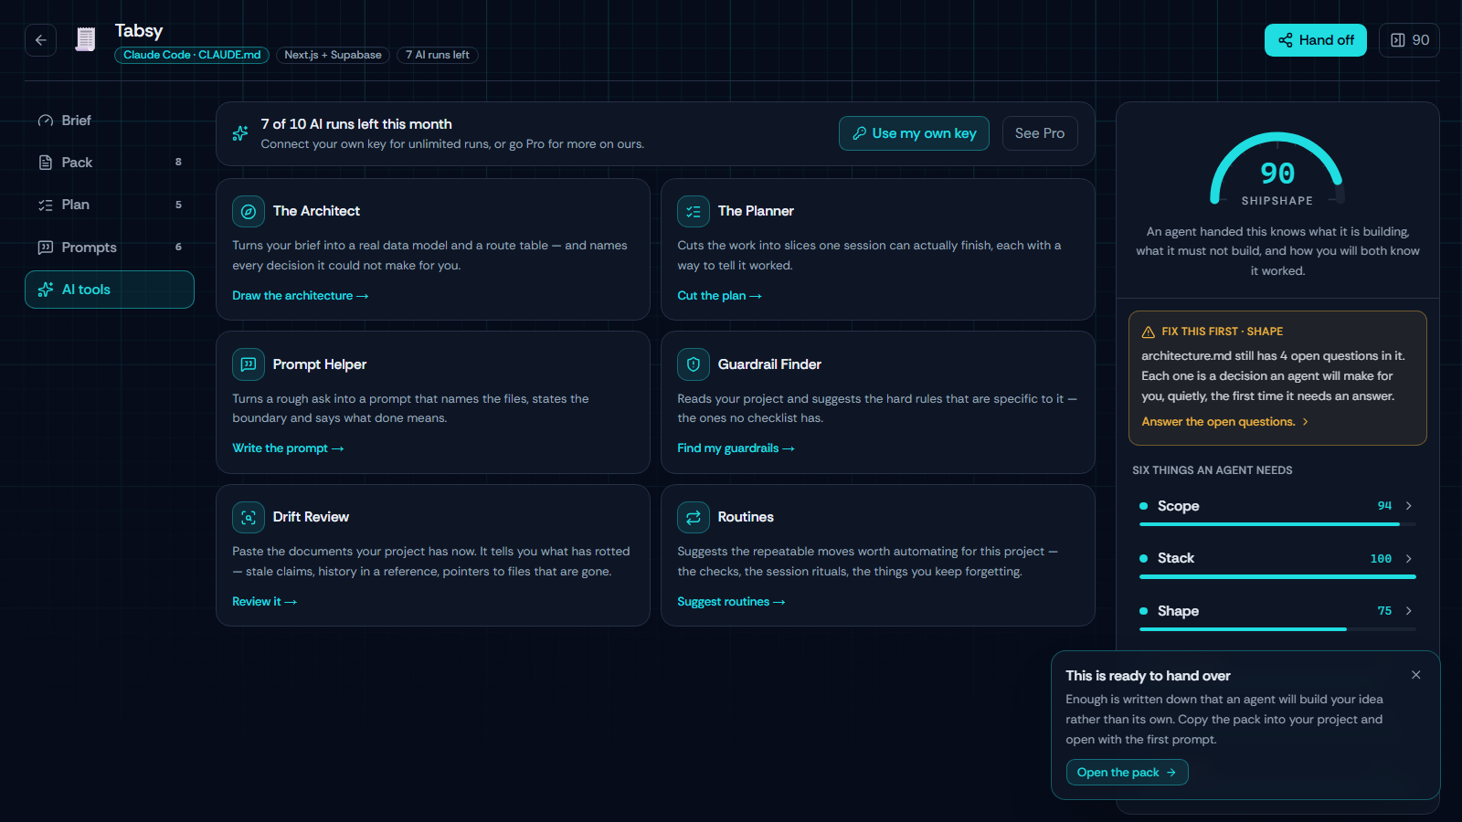Viewport: 1462px width, 822px height.
Task: Click The Planner checklist icon
Action: (x=694, y=211)
